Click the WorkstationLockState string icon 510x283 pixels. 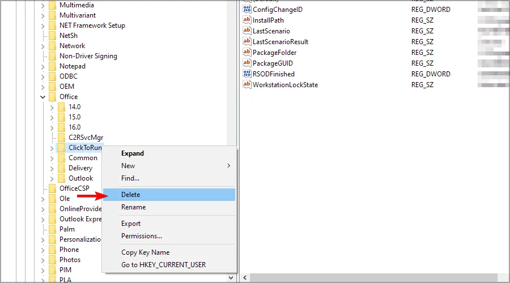(x=247, y=84)
